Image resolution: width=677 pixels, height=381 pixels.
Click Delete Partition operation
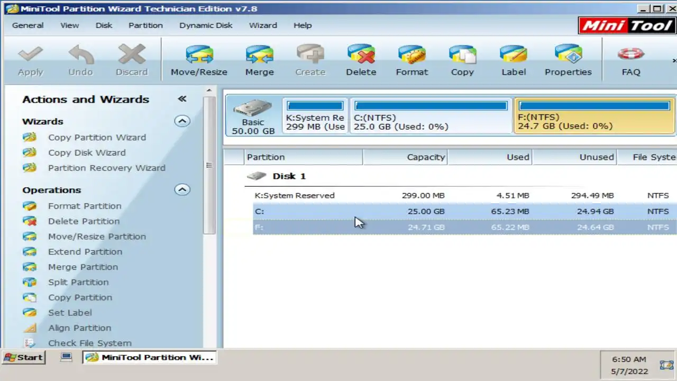click(84, 222)
